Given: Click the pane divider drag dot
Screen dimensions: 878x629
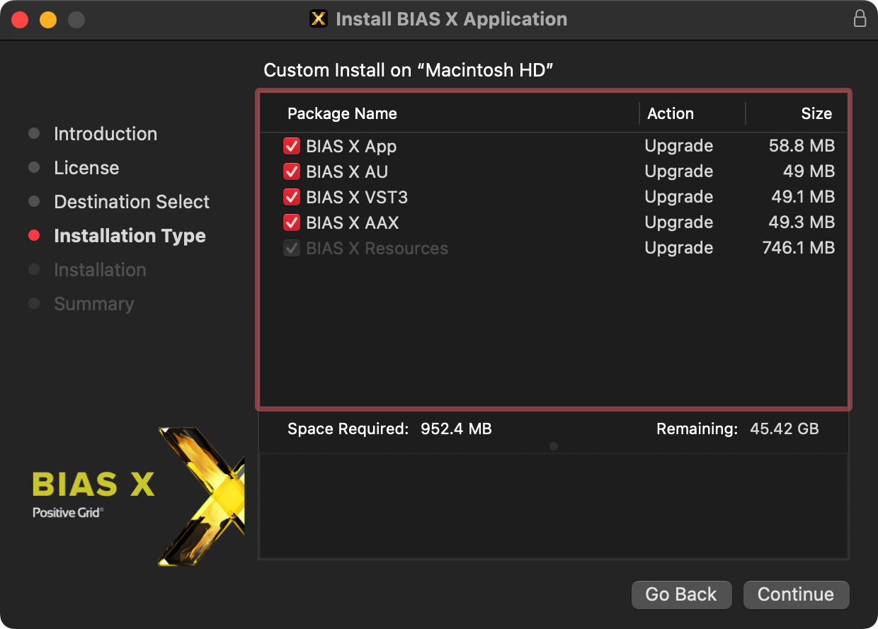Looking at the screenshot, I should 554,446.
